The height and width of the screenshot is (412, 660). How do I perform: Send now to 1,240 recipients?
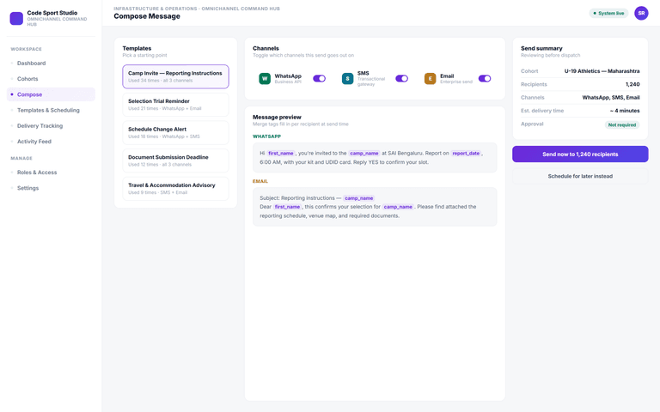pos(580,154)
